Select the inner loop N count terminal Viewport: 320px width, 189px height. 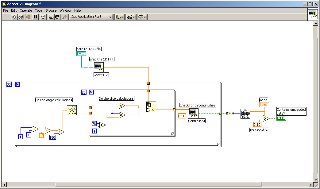(x=91, y=92)
